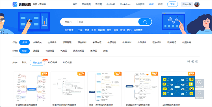Select 逻辑图 category filter
The image size is (212, 107).
pyautogui.click(x=36, y=51)
